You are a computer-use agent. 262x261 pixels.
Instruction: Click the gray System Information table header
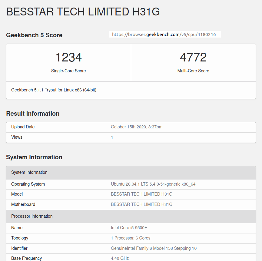pyautogui.click(x=131, y=173)
